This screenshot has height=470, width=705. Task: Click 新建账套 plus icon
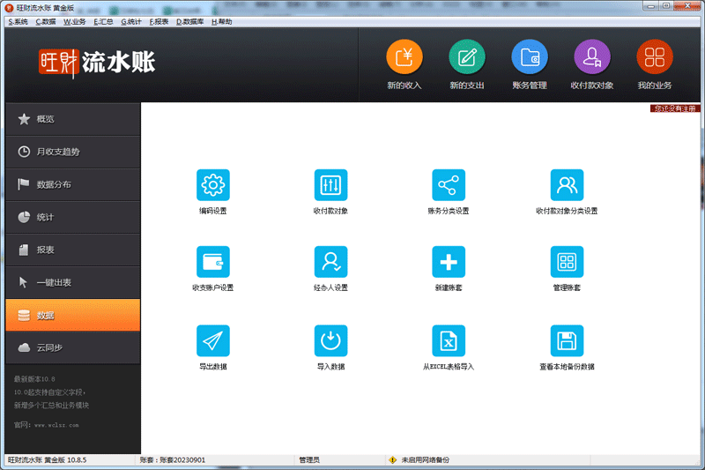448,262
